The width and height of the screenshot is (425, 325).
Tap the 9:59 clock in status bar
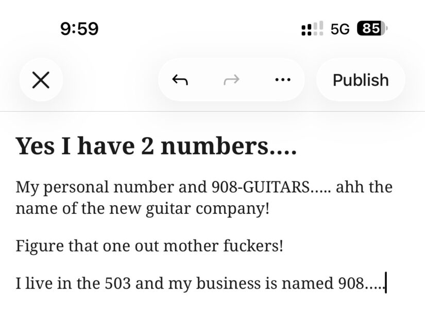pos(79,28)
